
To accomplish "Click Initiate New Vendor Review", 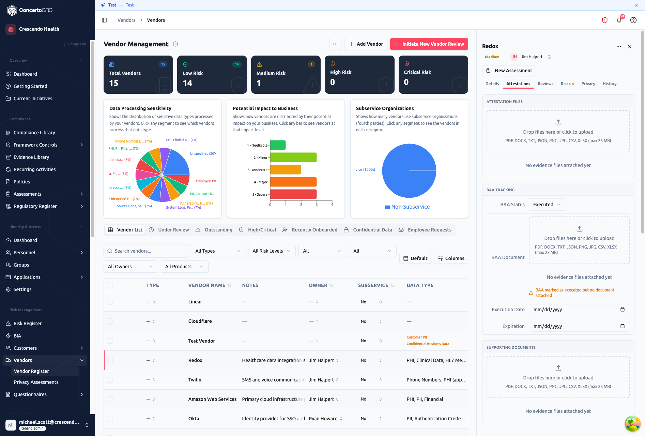I will (x=429, y=44).
